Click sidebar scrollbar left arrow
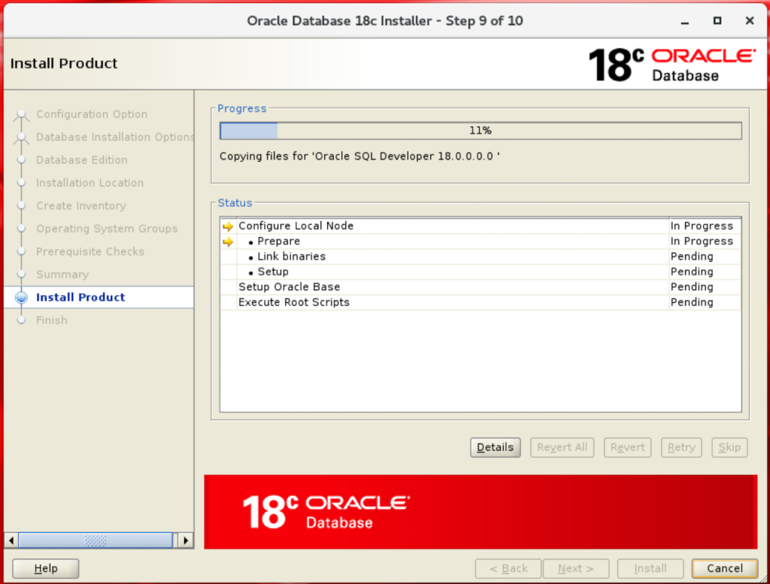 pos(11,540)
